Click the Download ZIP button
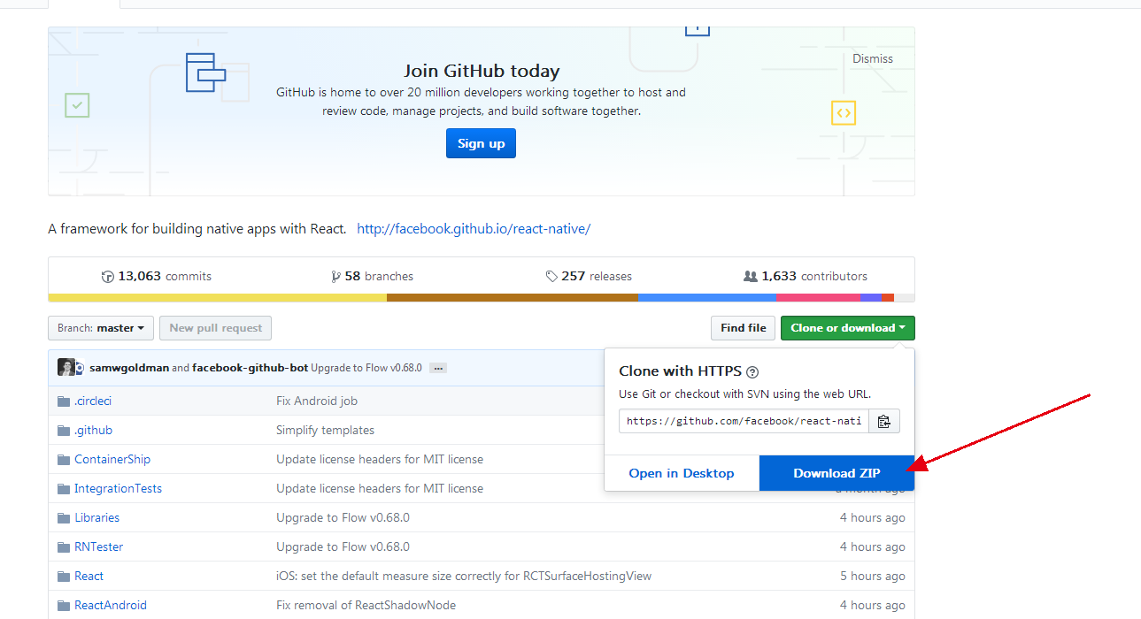The height and width of the screenshot is (619, 1141). point(836,473)
